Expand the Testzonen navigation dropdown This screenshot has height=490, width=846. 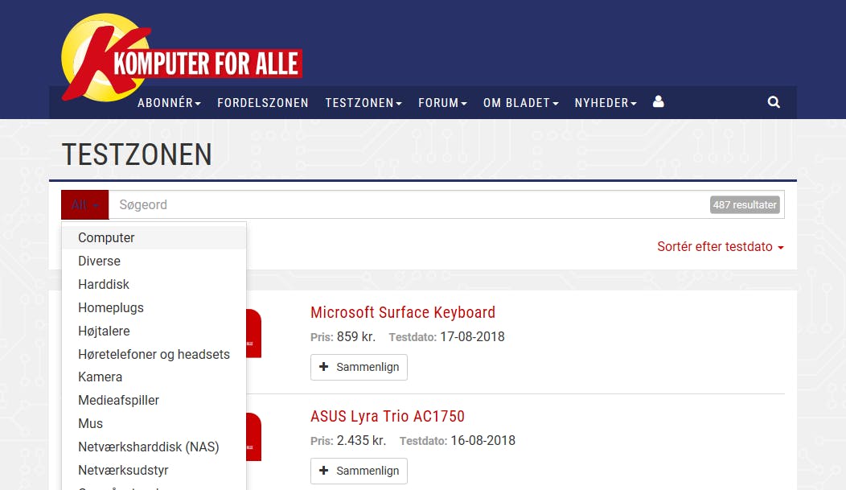click(x=363, y=103)
